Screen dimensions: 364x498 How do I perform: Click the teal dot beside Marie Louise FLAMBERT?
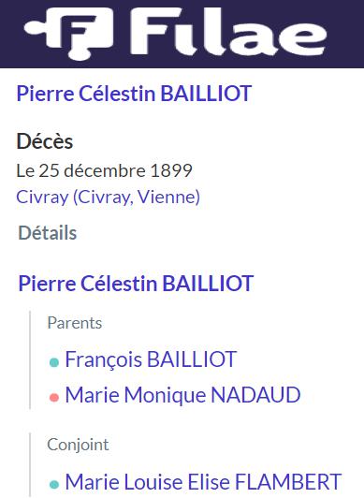pos(54,484)
